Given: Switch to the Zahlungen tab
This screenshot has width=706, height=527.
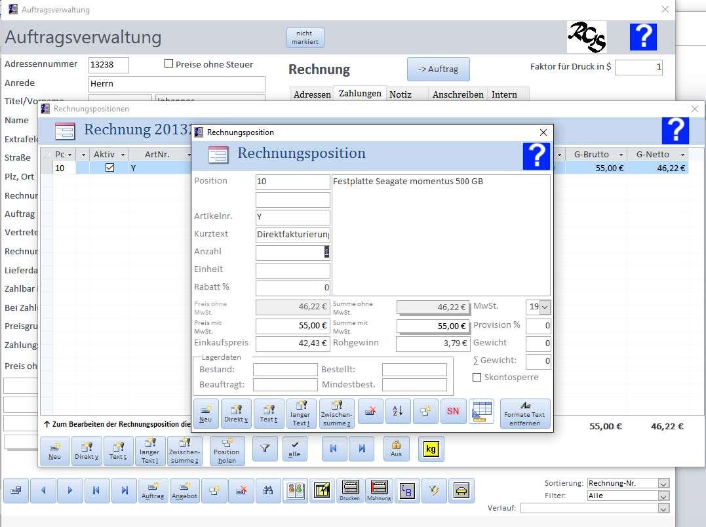Looking at the screenshot, I should (x=360, y=94).
